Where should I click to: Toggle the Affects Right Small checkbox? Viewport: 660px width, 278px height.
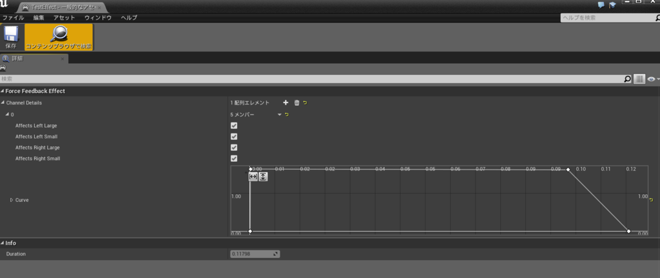coord(234,159)
